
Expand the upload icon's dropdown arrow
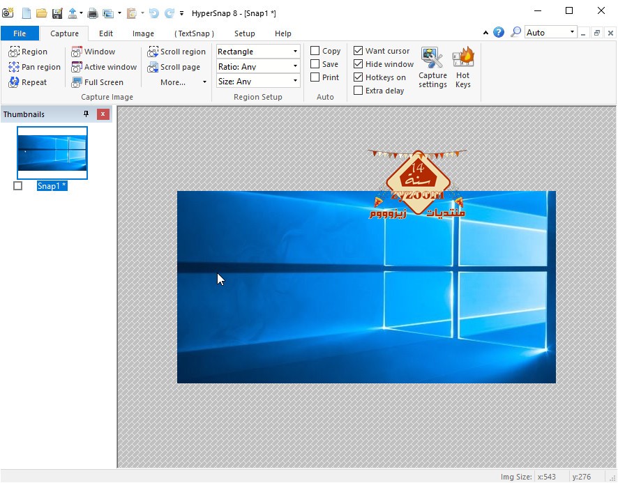click(81, 13)
